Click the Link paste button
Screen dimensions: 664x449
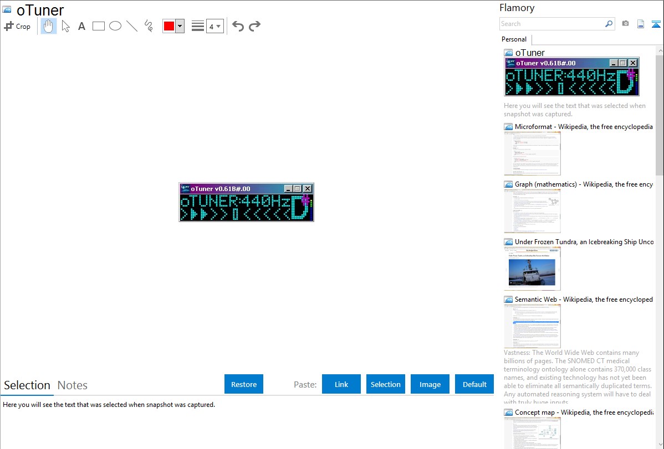coord(341,384)
